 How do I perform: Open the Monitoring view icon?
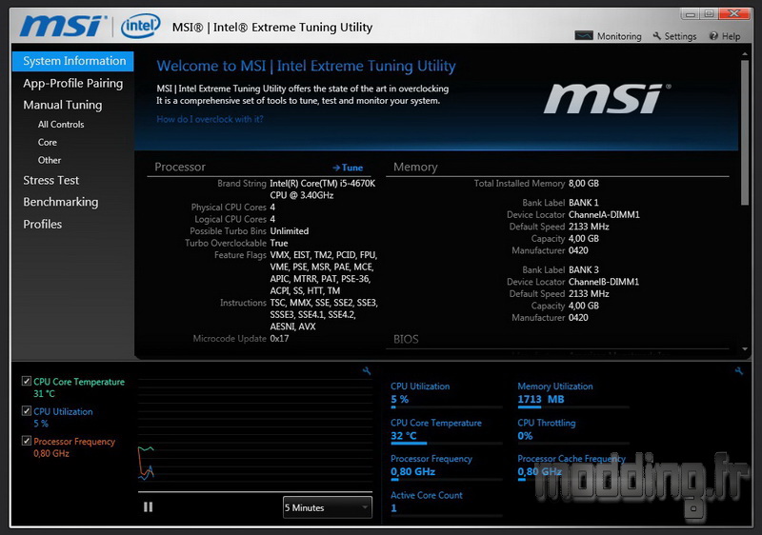pyautogui.click(x=584, y=36)
